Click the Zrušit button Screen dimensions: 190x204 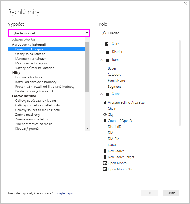tap(171, 193)
